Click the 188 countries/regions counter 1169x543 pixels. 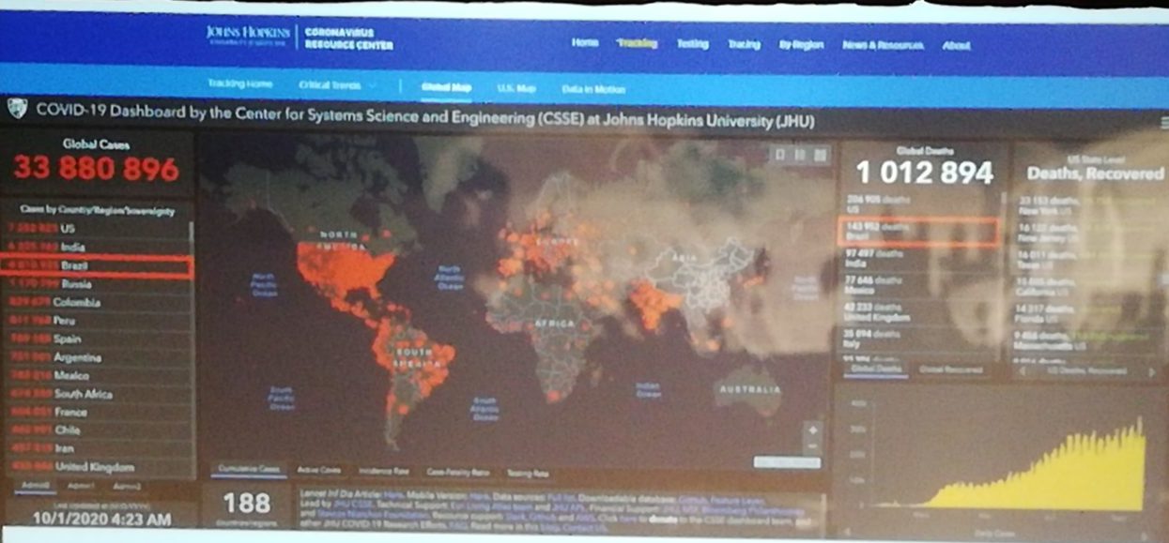coord(247,503)
